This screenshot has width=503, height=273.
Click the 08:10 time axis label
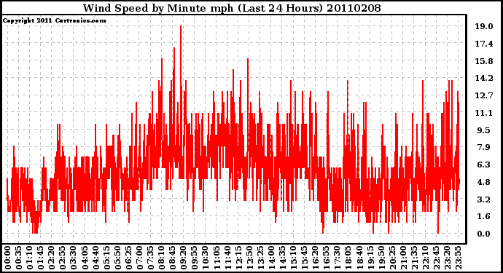pos(162,258)
